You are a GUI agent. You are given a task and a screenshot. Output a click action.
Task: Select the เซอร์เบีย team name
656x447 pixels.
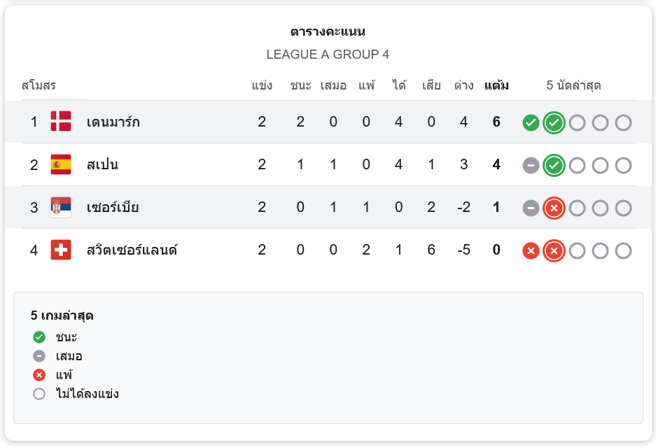pos(113,207)
